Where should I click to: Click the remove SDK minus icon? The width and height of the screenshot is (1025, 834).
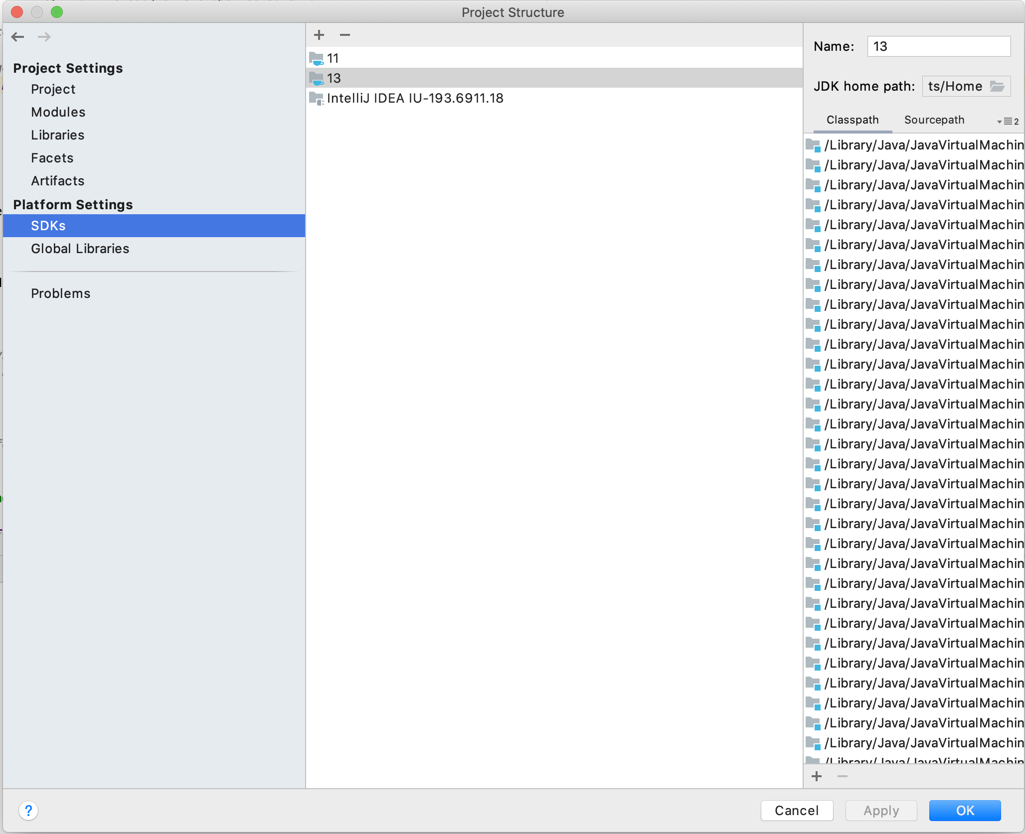pyautogui.click(x=345, y=35)
